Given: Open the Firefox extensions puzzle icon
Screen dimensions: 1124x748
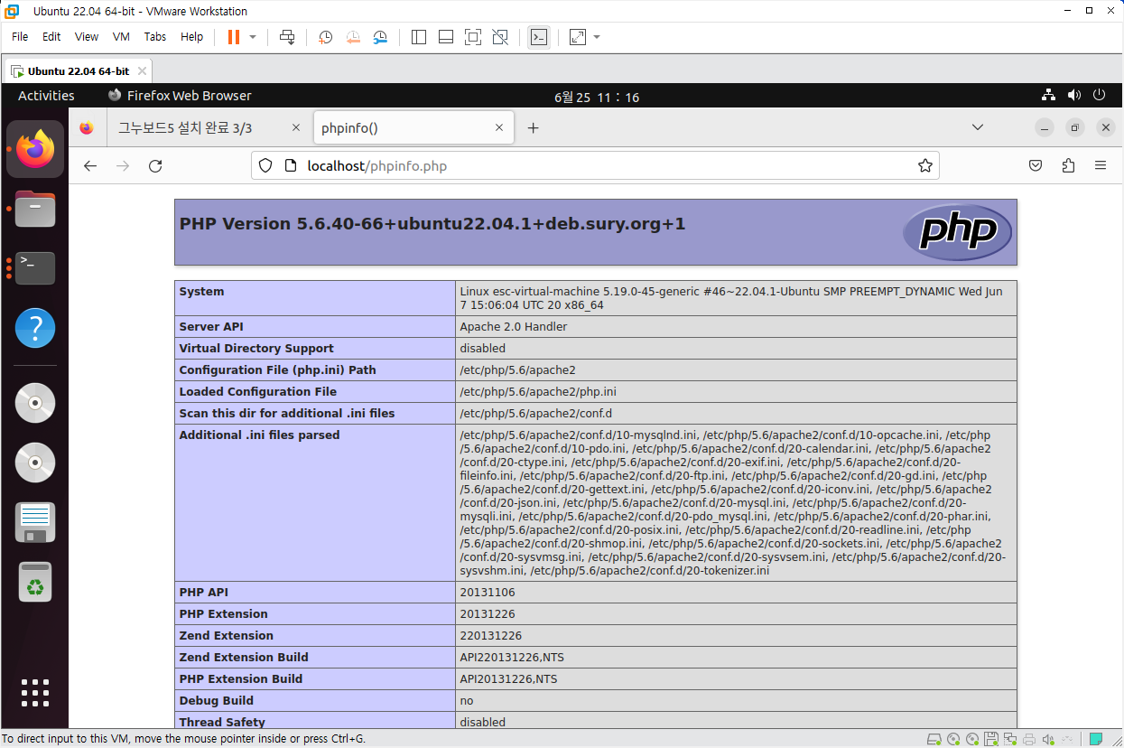Looking at the screenshot, I should pyautogui.click(x=1069, y=166).
